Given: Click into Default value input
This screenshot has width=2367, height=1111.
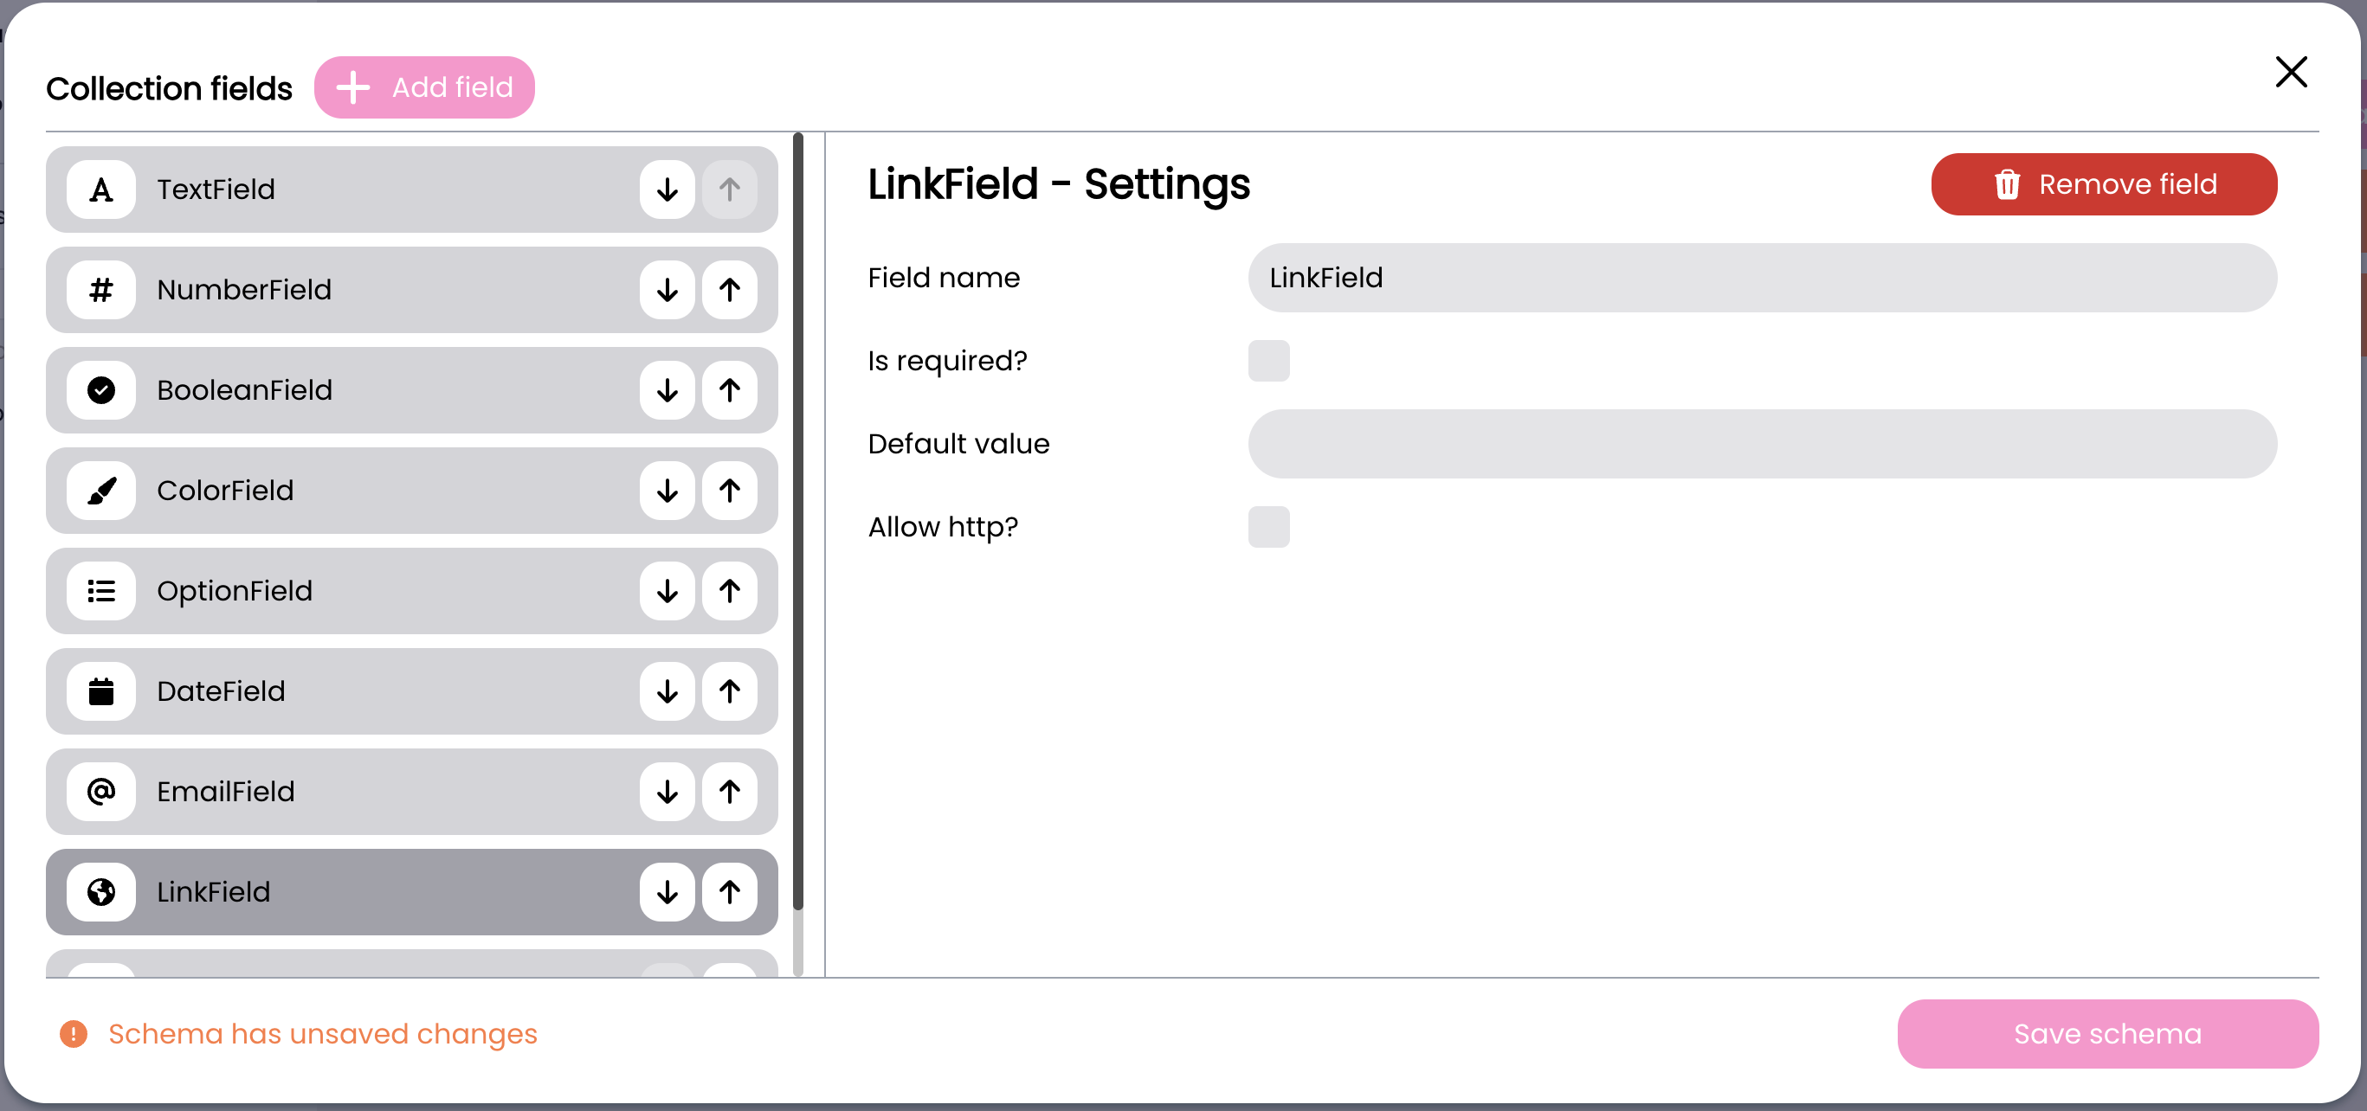Looking at the screenshot, I should 1762,445.
